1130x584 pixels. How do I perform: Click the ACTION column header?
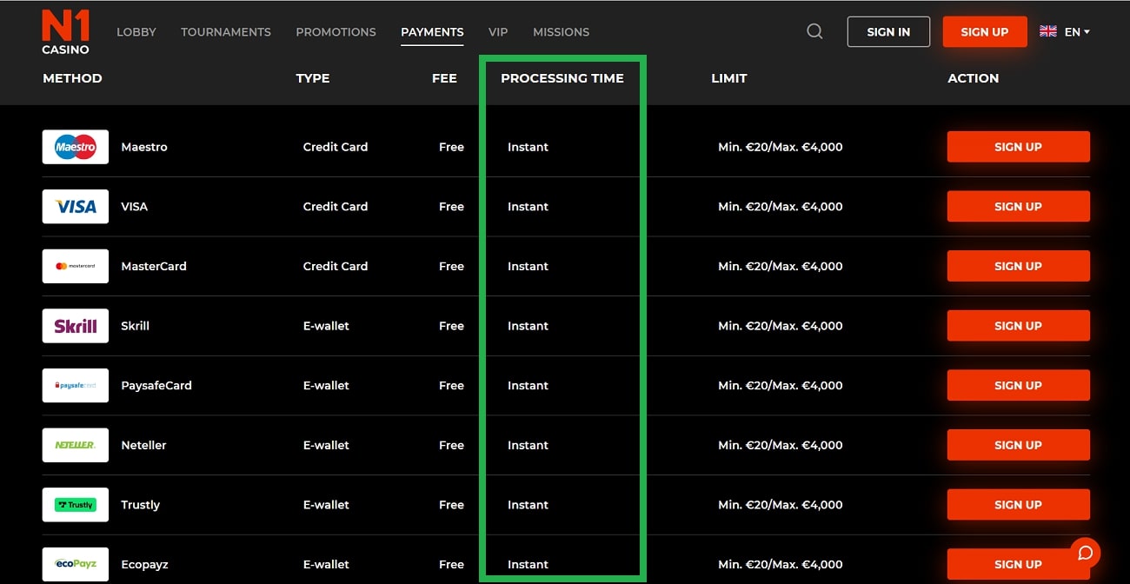974,78
